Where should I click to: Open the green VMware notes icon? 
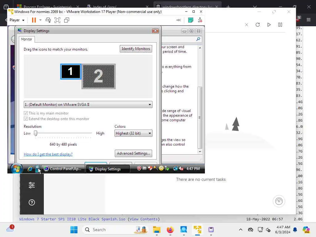click(x=190, y=20)
